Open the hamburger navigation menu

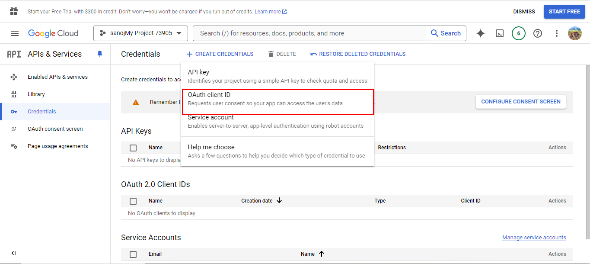(15, 33)
